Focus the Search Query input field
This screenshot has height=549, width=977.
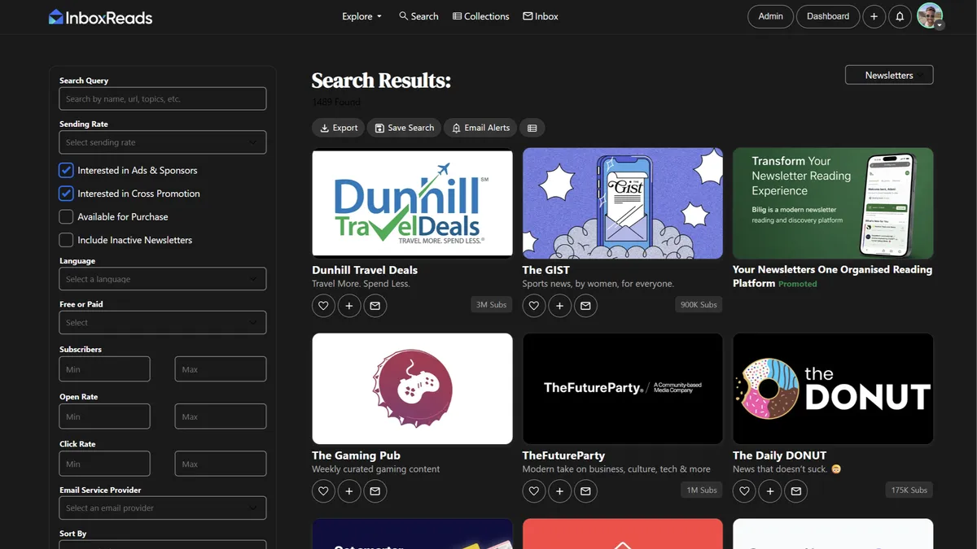(x=163, y=98)
